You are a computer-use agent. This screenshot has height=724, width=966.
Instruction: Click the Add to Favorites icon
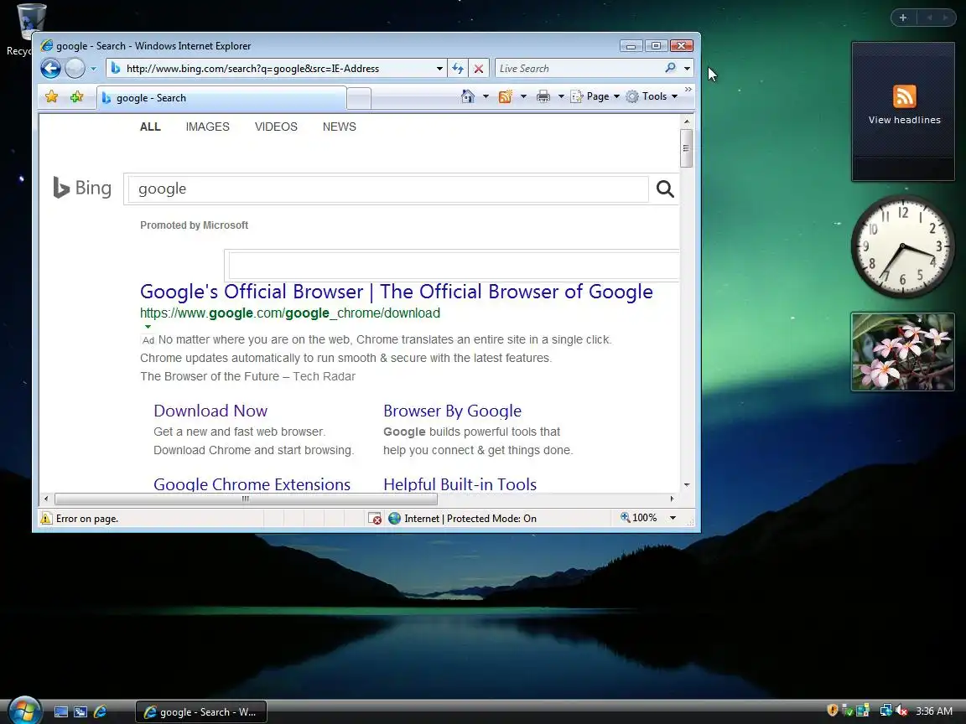[x=76, y=96]
